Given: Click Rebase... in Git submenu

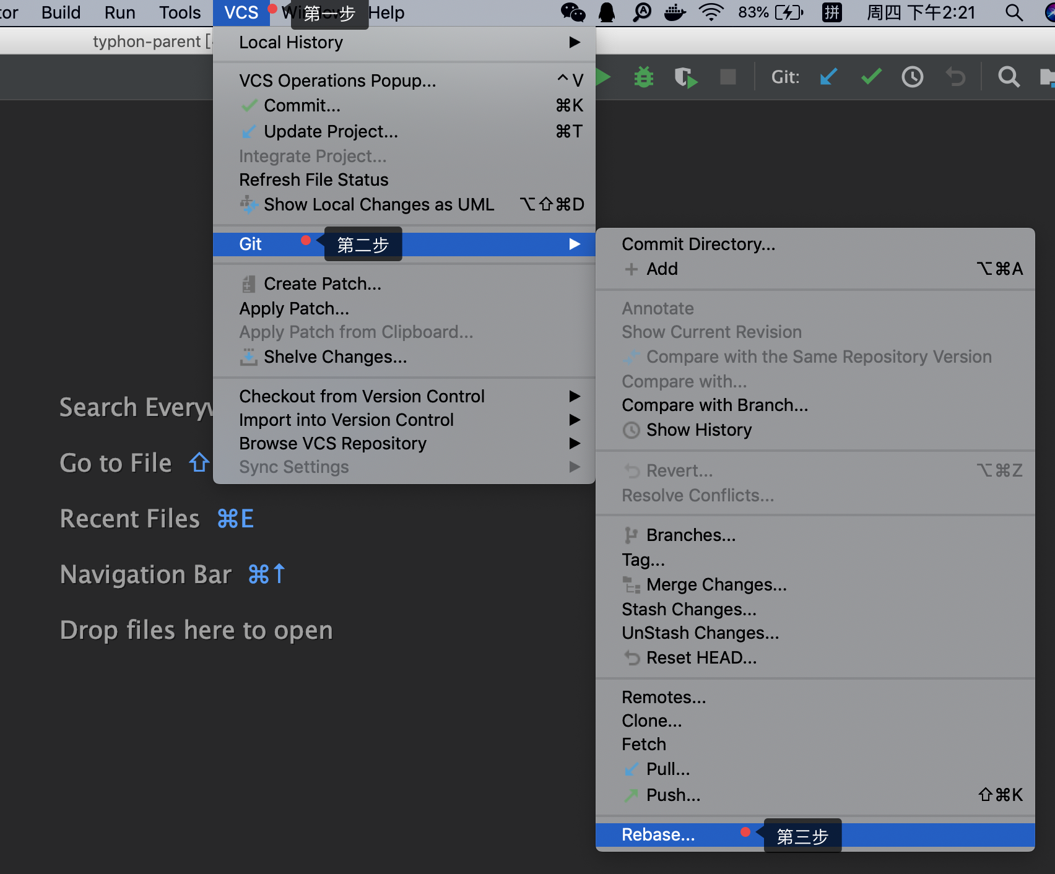Looking at the screenshot, I should [815, 834].
